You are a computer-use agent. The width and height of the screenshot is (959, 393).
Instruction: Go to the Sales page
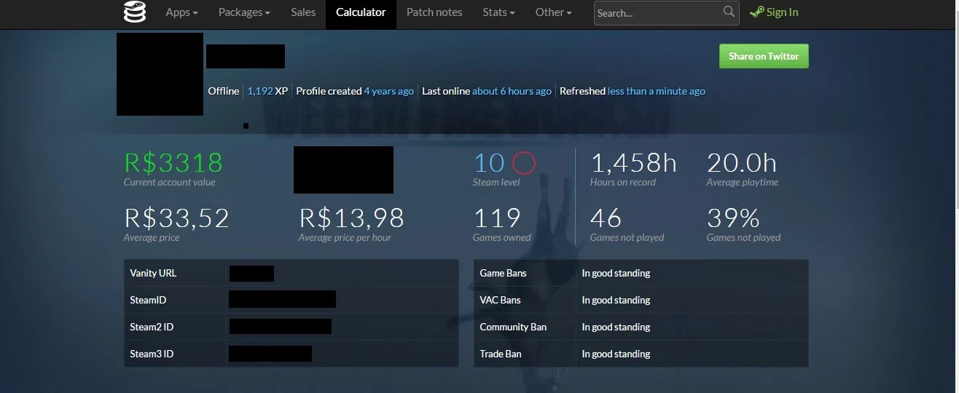point(303,12)
